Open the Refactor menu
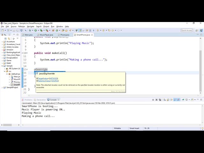Image resolution: width=204 pixels, height=153 pixels. tap(22, 26)
